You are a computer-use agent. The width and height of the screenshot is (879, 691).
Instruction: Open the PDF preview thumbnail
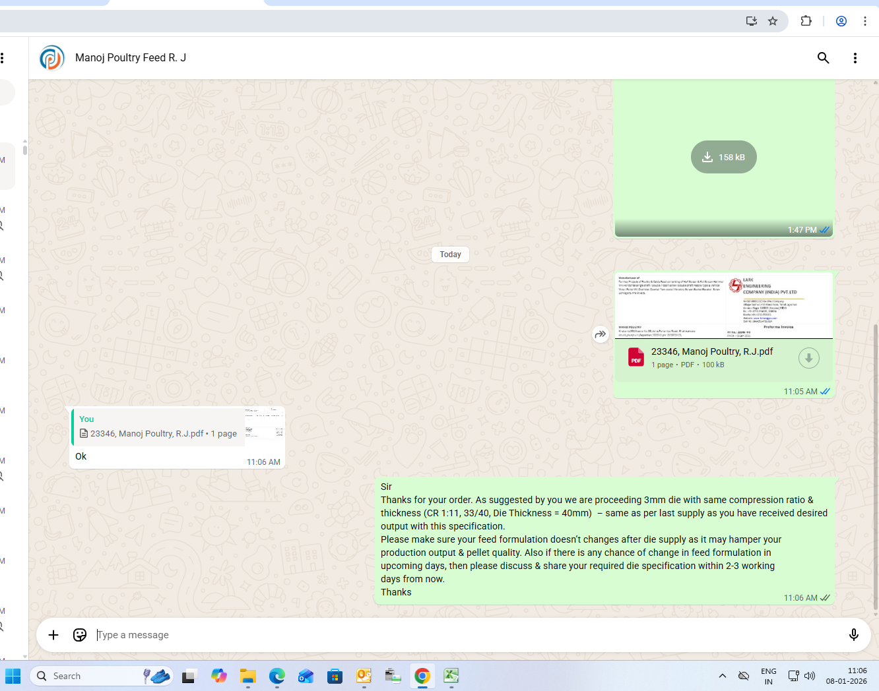(723, 306)
